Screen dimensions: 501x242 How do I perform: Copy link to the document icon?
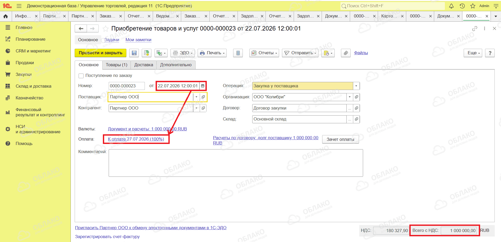475,28
